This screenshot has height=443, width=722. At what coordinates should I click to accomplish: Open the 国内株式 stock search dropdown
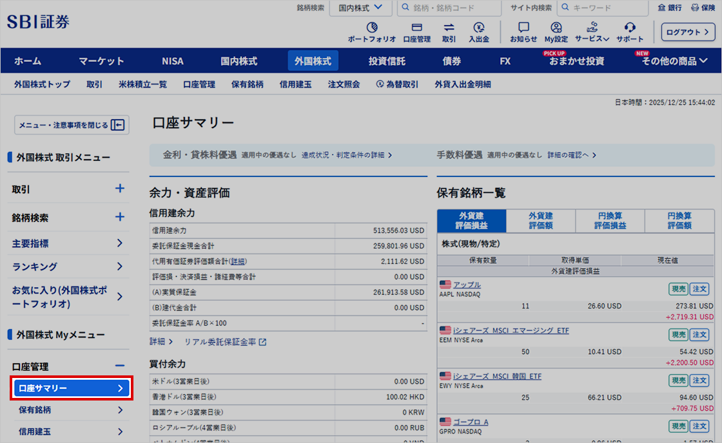(x=360, y=8)
